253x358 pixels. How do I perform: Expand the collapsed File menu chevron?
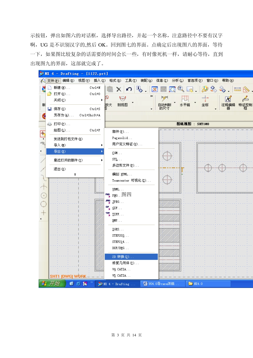tap(75, 174)
